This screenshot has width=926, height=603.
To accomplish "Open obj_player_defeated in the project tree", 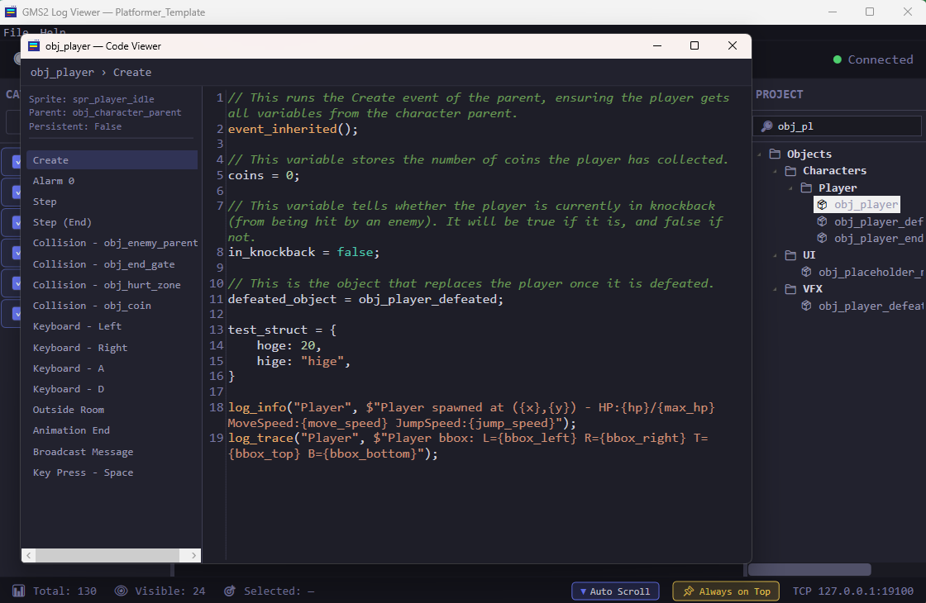I will tap(878, 221).
